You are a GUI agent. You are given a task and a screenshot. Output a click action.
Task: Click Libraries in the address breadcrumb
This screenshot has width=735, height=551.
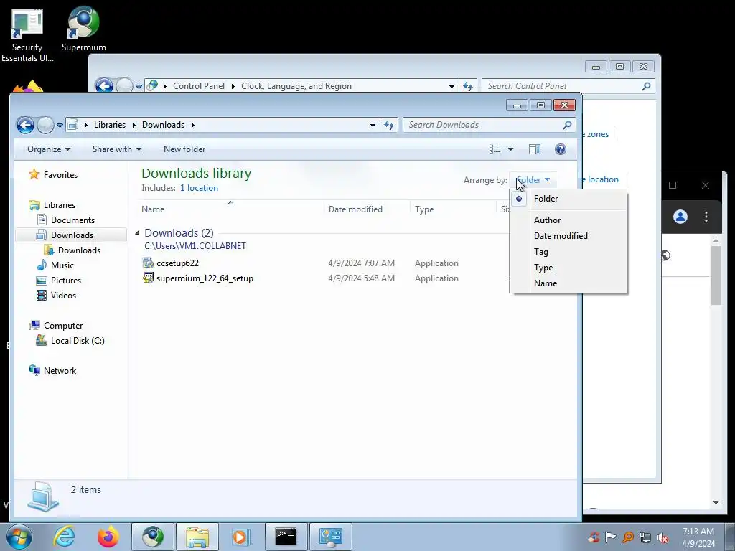(x=110, y=125)
